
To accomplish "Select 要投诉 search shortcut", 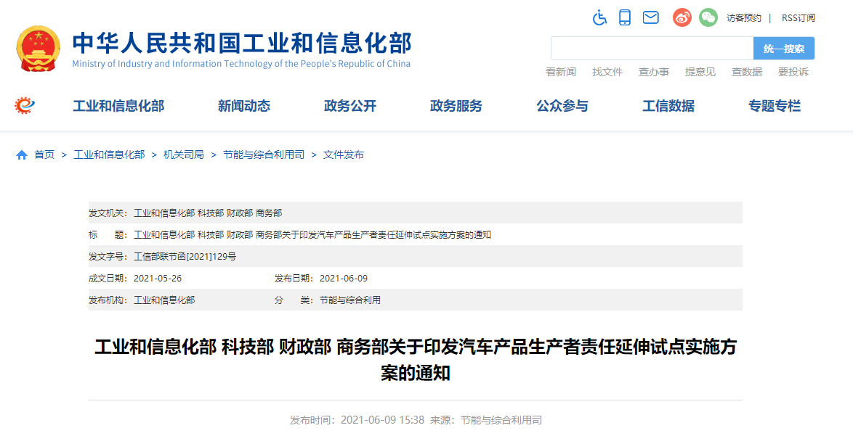I will coord(793,72).
